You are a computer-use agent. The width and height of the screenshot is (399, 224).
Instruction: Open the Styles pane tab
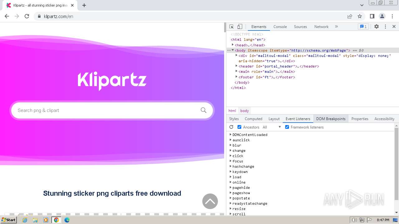coord(234,119)
